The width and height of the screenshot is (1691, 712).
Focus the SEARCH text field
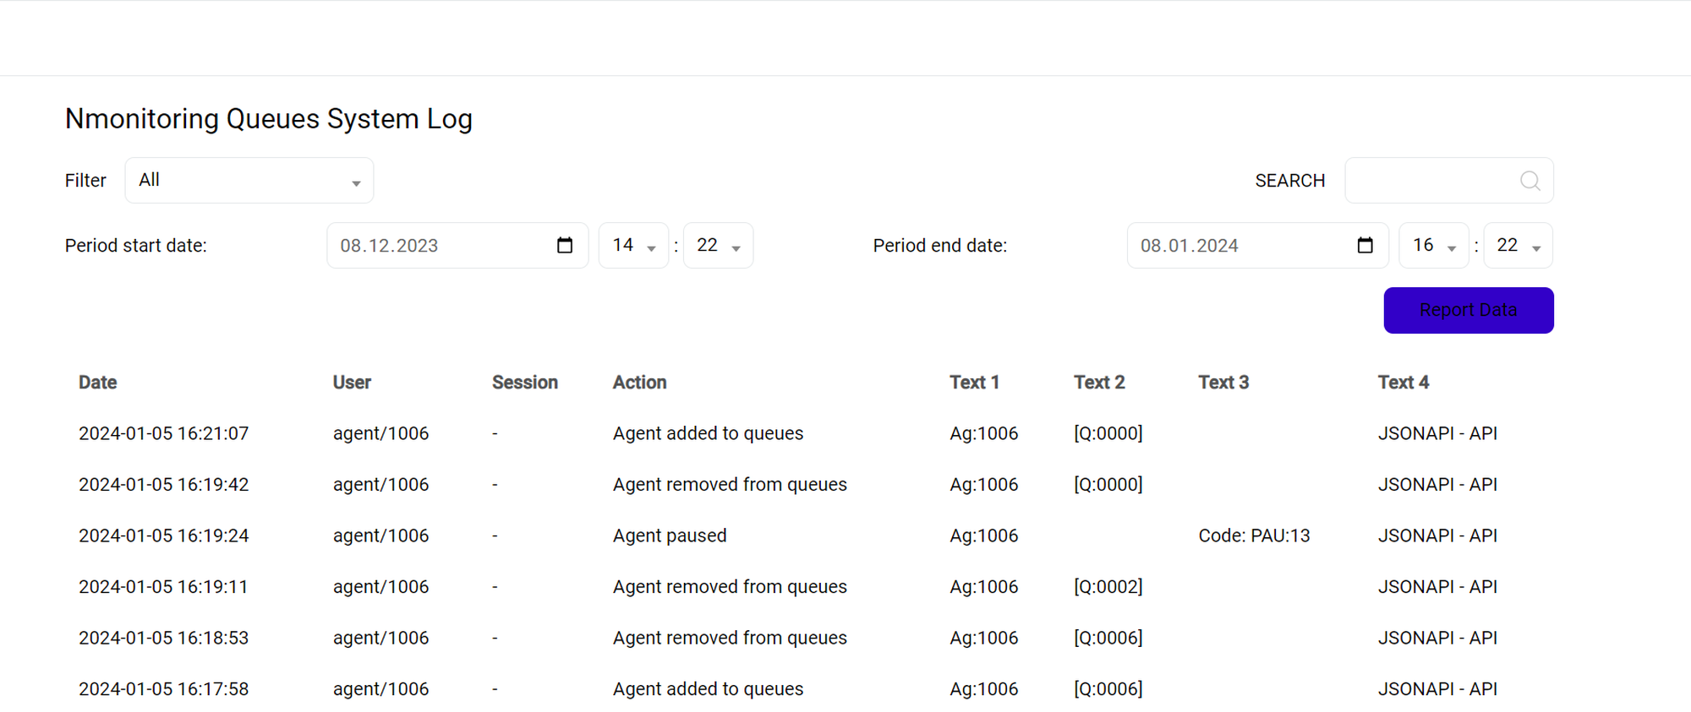click(1431, 181)
